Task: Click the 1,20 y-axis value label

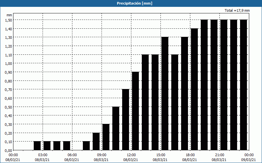Action: click(x=9, y=46)
